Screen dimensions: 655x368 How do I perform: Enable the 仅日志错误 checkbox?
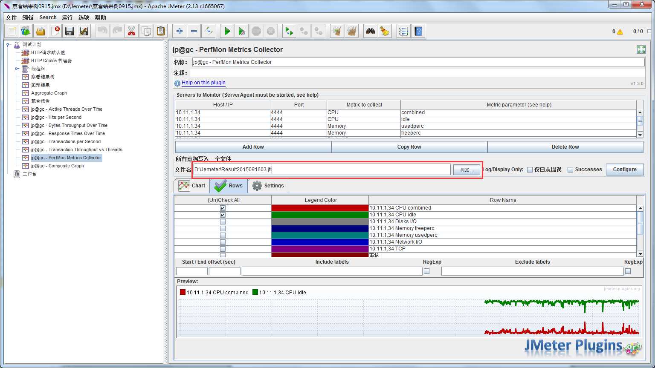pyautogui.click(x=530, y=170)
